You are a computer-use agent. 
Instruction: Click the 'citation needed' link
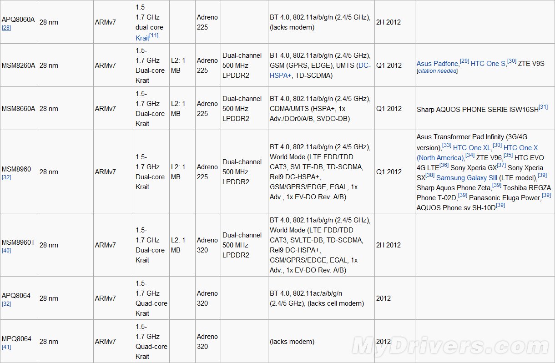(x=437, y=71)
